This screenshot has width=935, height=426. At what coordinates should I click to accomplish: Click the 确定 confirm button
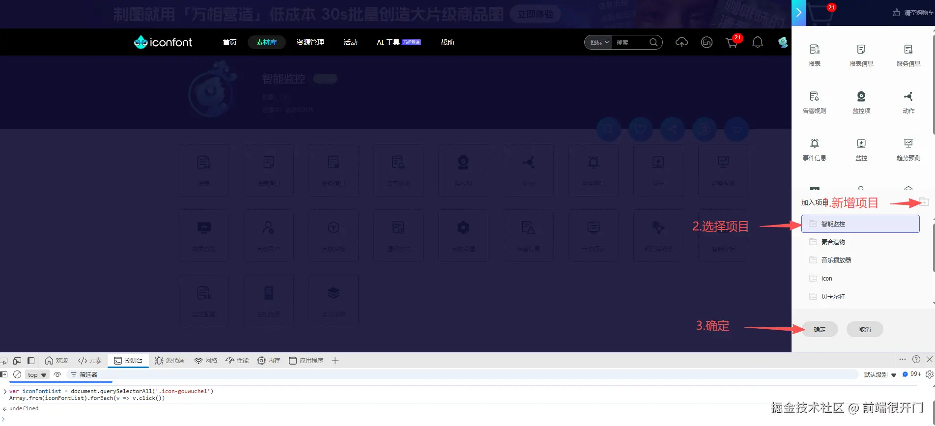[x=820, y=329]
